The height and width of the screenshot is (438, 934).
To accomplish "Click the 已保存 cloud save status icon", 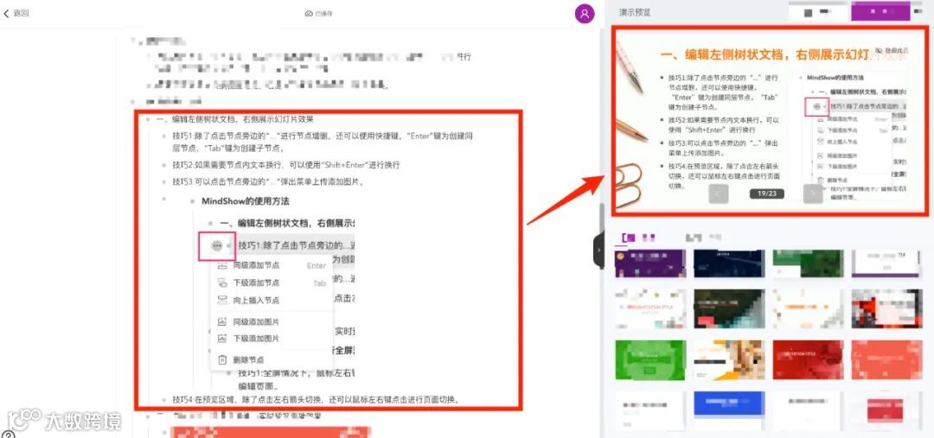I will (x=309, y=14).
